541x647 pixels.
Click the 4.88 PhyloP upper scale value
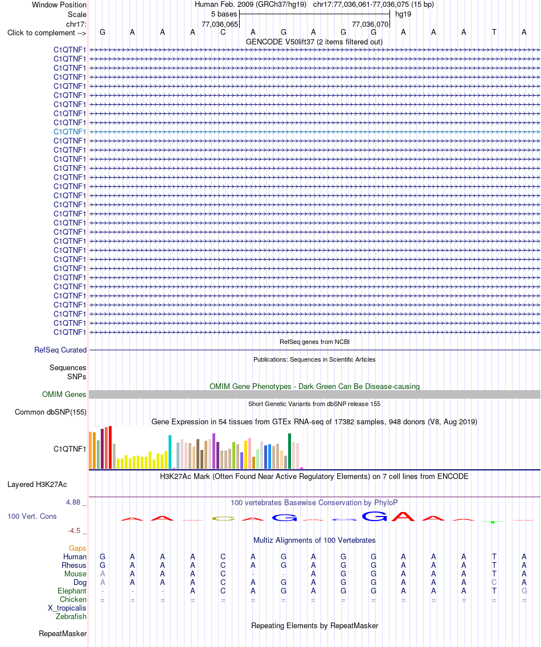tap(73, 502)
